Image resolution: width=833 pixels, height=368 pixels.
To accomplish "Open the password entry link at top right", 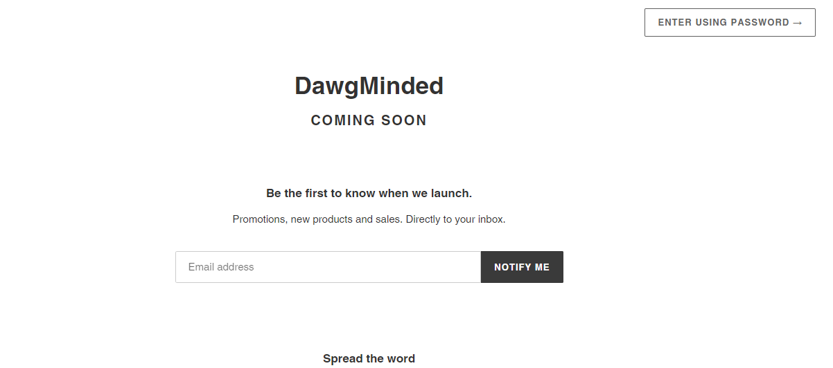I will (729, 22).
